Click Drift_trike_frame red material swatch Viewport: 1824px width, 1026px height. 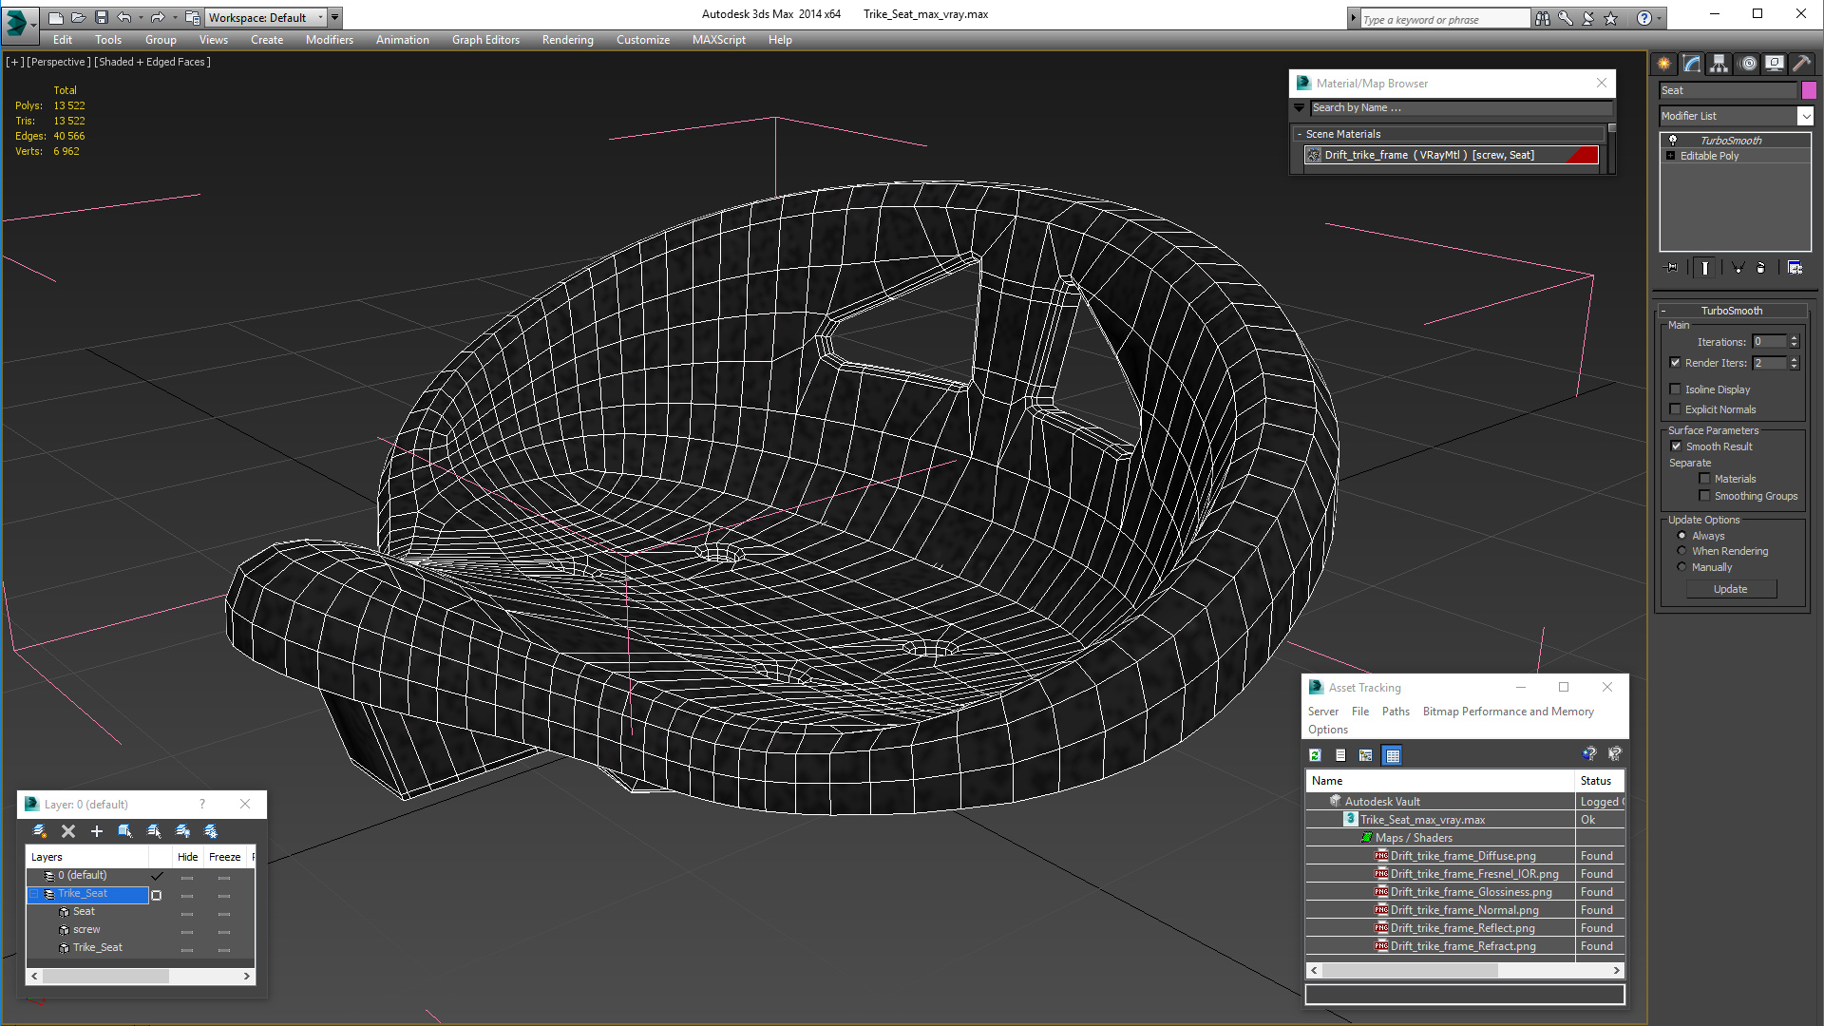(x=1583, y=155)
